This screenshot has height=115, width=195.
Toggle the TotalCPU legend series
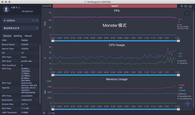coord(182,63)
